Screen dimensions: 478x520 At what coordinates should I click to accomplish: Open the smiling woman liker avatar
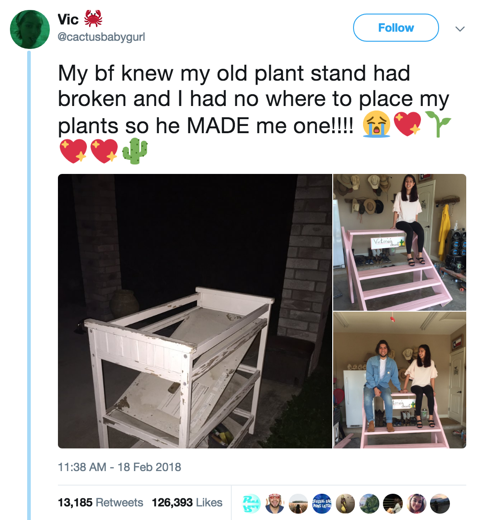(x=416, y=504)
